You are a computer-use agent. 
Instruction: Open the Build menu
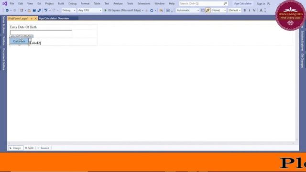click(61, 3)
